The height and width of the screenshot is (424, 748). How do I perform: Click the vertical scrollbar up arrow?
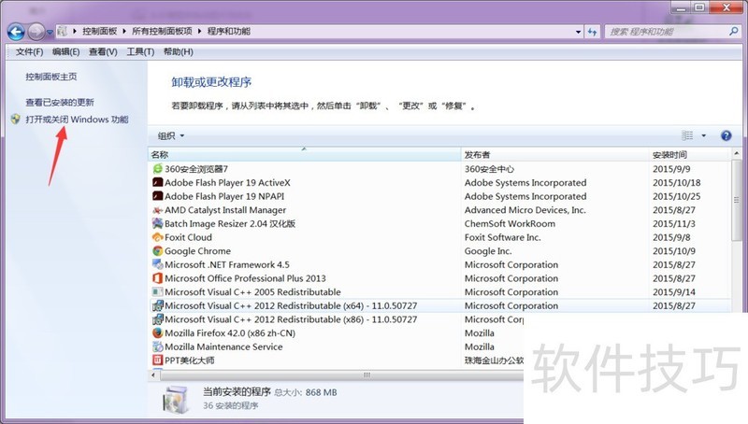click(x=737, y=154)
